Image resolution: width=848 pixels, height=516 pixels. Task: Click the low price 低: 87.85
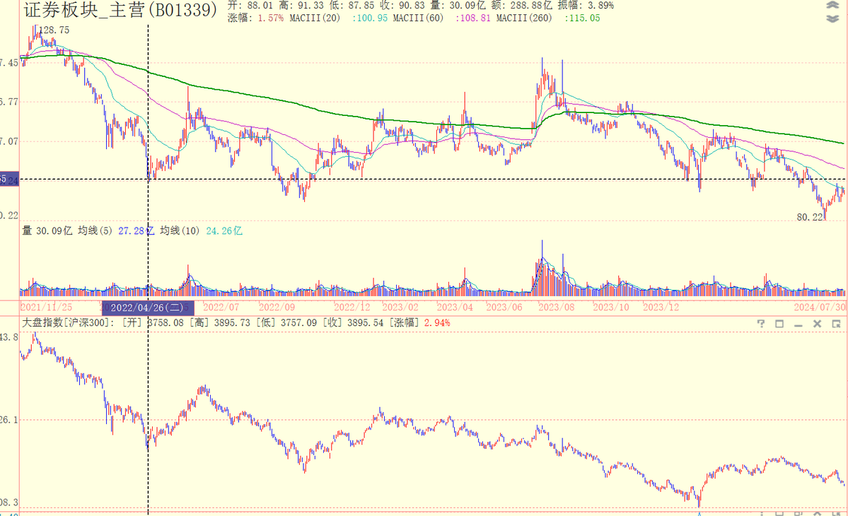point(352,6)
